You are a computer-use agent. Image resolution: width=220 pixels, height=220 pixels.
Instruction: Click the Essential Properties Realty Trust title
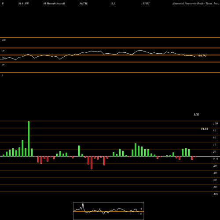(196, 4)
